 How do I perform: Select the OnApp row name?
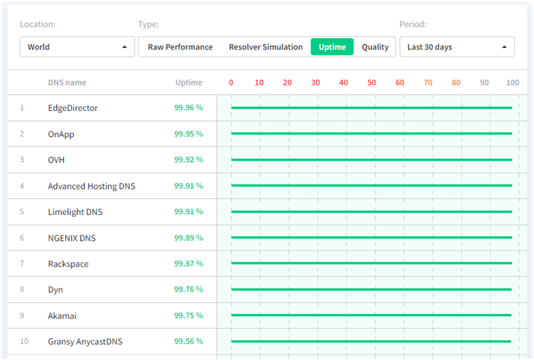(x=61, y=134)
